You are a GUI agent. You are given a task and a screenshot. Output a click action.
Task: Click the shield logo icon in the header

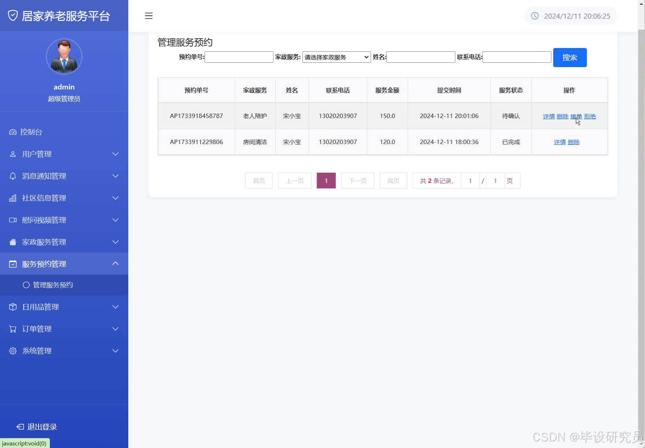pyautogui.click(x=13, y=15)
